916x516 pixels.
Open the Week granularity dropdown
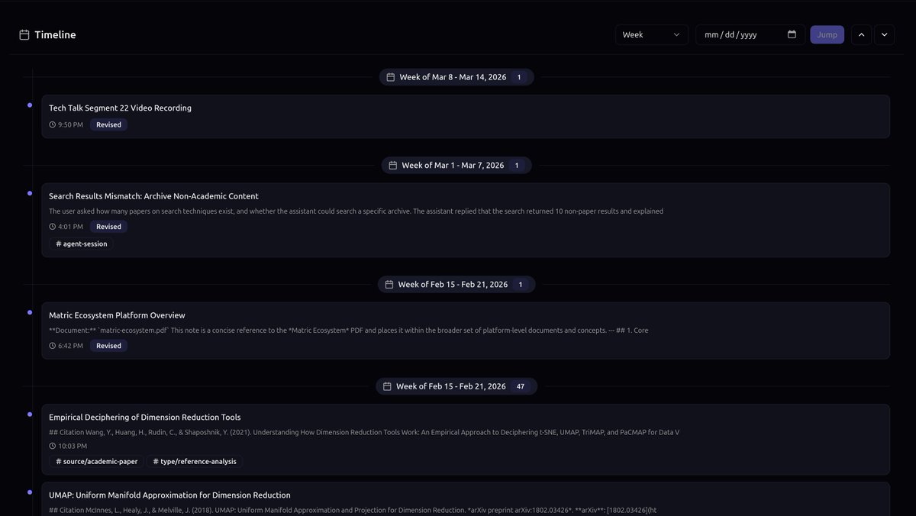tap(652, 34)
